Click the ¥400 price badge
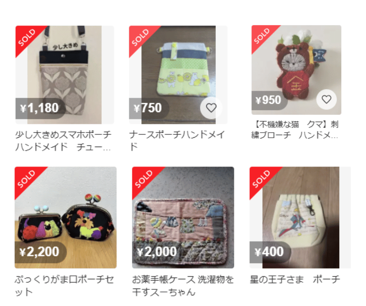 [x=270, y=252]
